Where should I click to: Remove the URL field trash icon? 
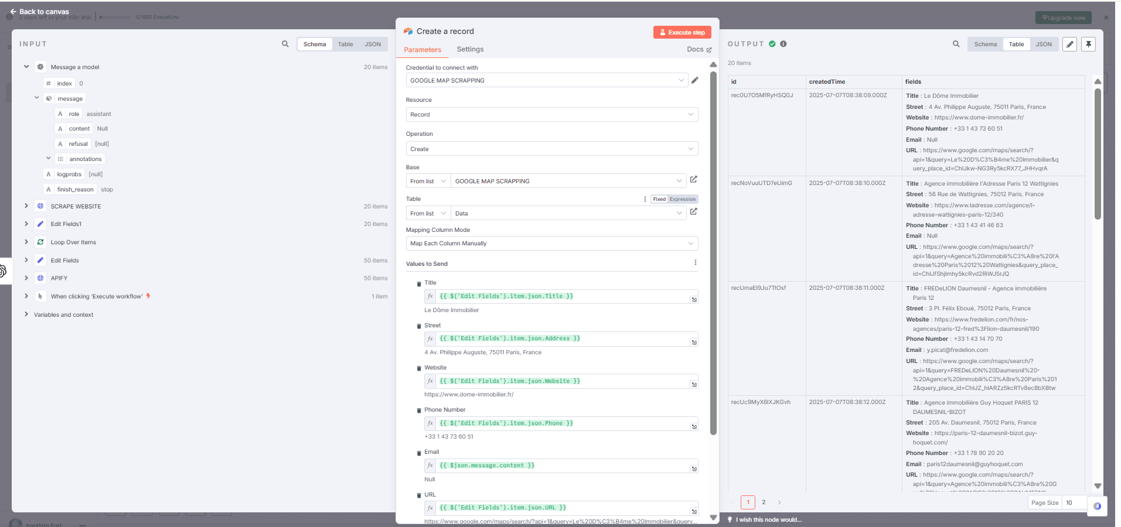tap(418, 495)
